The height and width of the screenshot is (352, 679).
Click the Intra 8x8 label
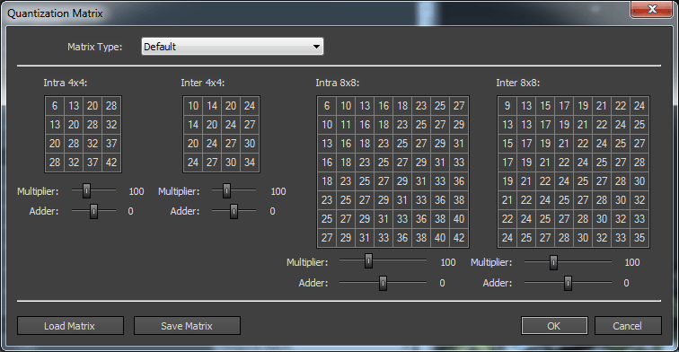pyautogui.click(x=338, y=83)
